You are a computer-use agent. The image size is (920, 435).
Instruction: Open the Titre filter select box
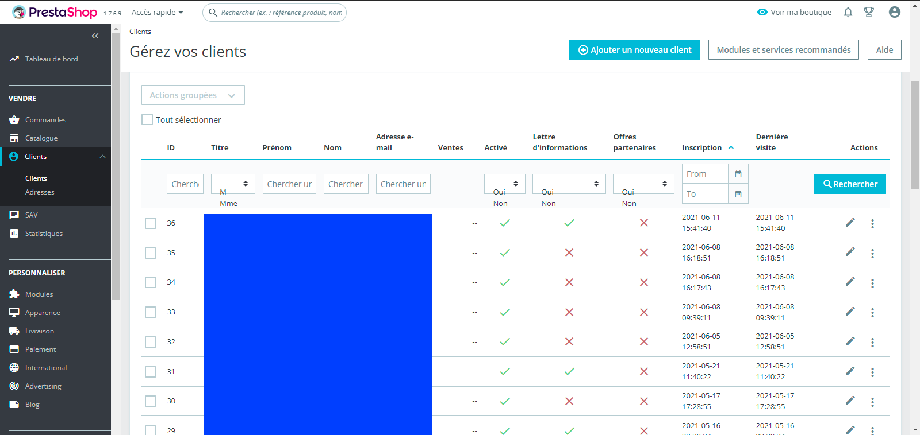233,184
